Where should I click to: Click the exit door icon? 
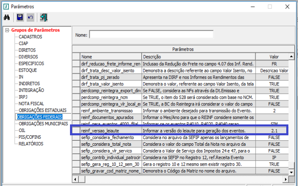[44, 18]
